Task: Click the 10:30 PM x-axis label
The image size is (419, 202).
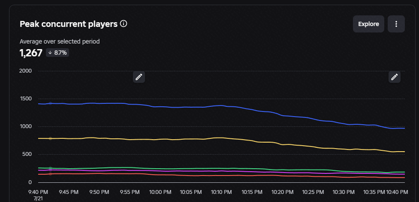Action: (344, 192)
